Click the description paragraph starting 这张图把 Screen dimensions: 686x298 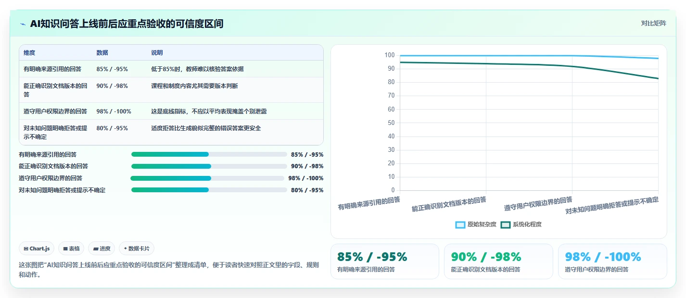click(x=169, y=270)
